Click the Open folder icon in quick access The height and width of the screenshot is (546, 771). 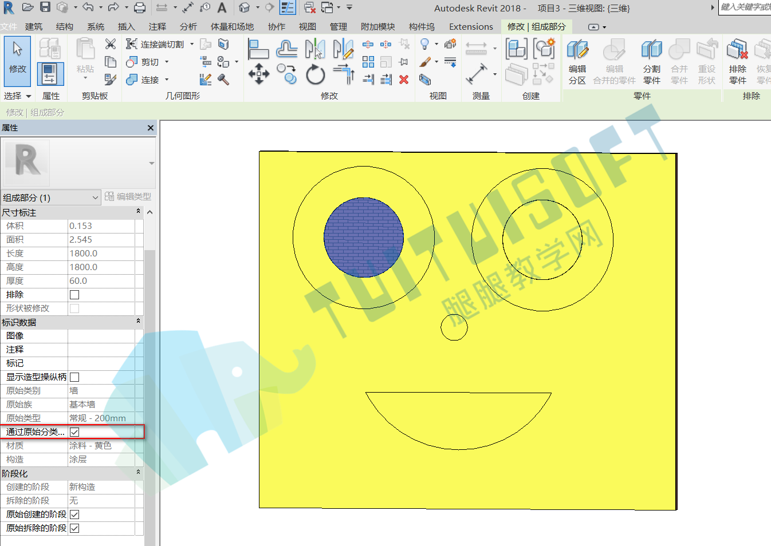click(27, 7)
